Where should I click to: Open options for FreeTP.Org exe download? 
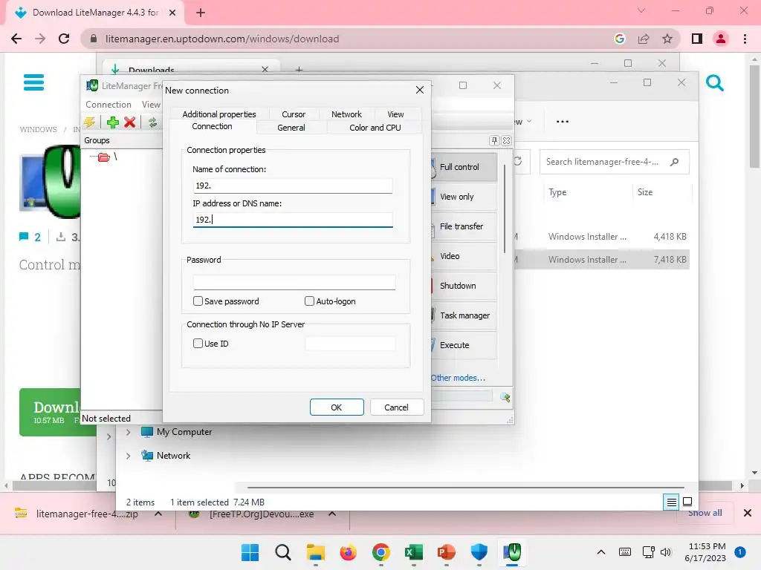[332, 514]
